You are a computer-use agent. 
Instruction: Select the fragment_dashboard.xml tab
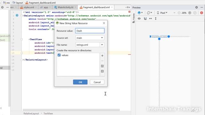tap(96, 7)
